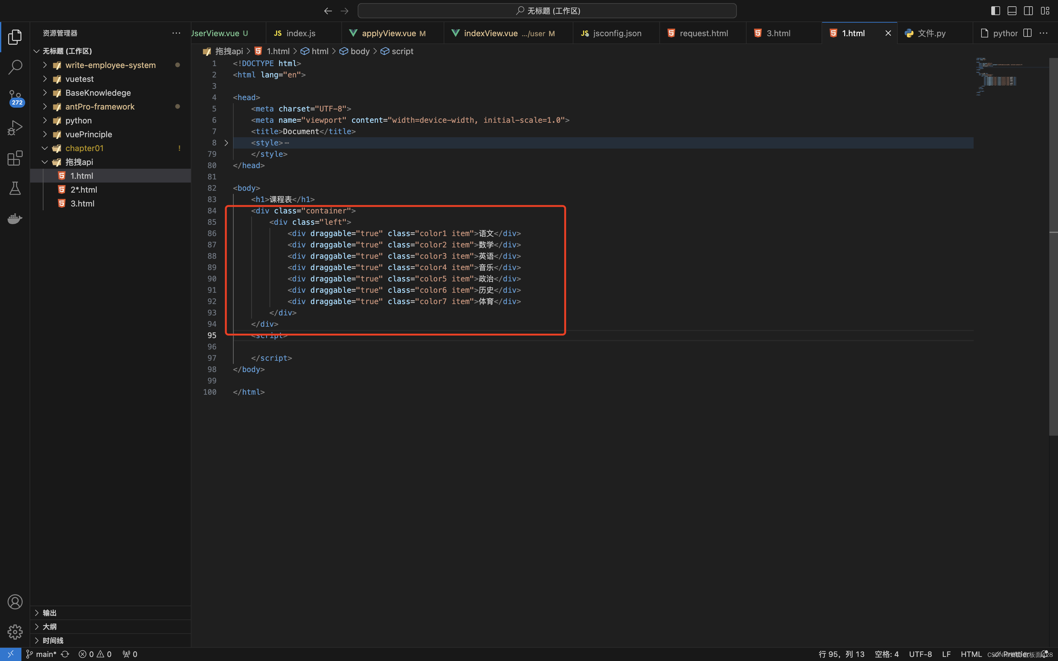Switch to the index.js tab

click(x=304, y=33)
